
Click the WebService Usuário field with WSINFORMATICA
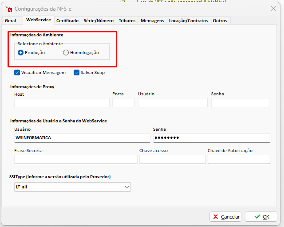pyautogui.click(x=82, y=138)
